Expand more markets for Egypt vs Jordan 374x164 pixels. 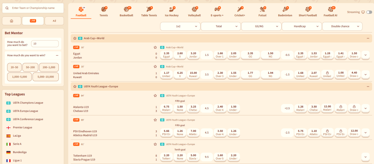click(x=365, y=55)
